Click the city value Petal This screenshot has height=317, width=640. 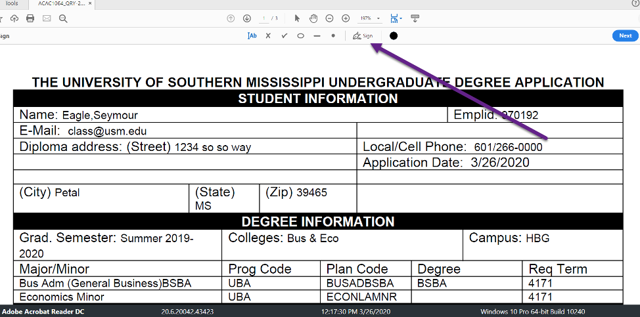pos(67,192)
